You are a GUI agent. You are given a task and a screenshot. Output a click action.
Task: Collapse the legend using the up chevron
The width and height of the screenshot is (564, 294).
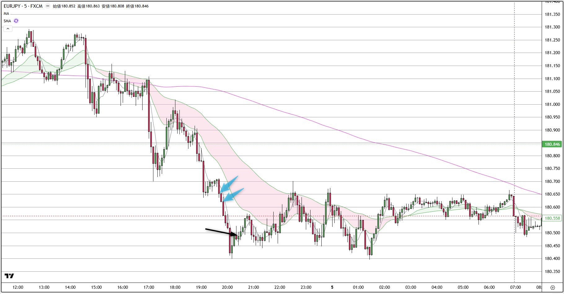coord(7,28)
